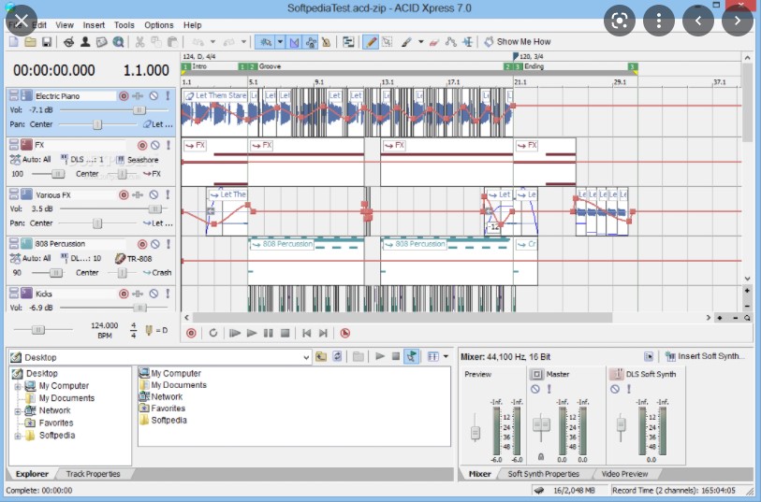Click the Envelope tool icon
The width and height of the screenshot is (761, 502).
pyautogui.click(x=451, y=42)
